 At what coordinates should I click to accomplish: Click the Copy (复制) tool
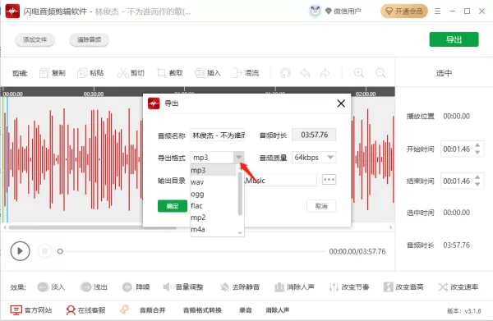point(53,73)
